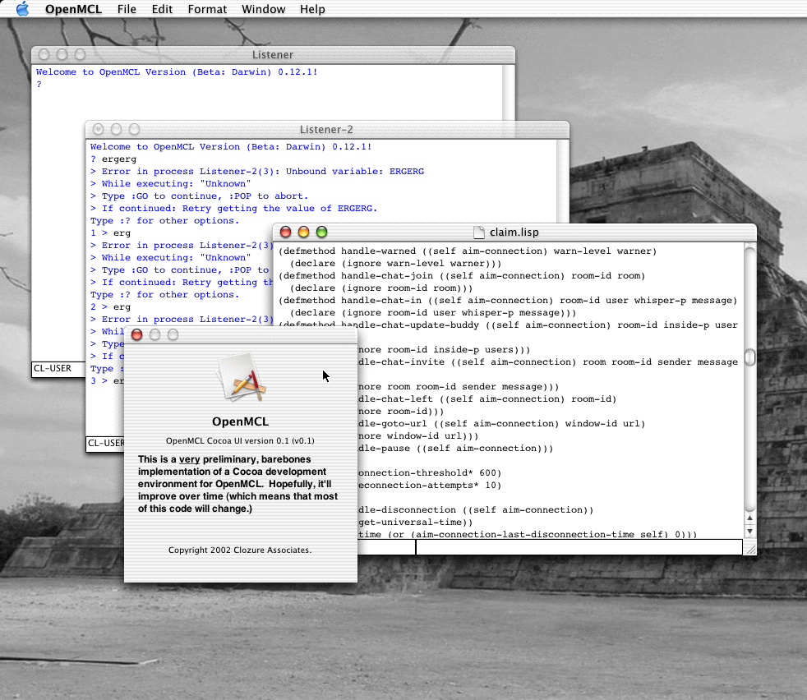This screenshot has width=807, height=700.
Task: Open the Edit menu
Action: (x=162, y=9)
